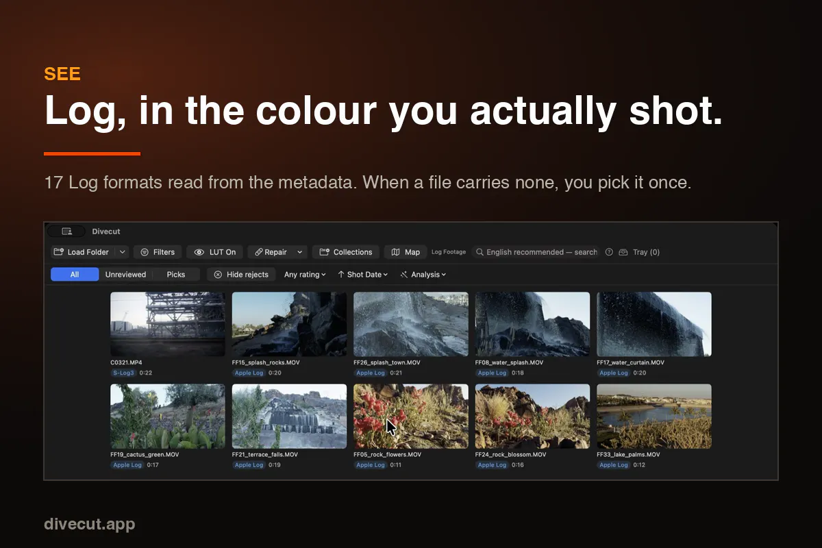The width and height of the screenshot is (822, 548).
Task: Click the sidebar toggle icon beside Divecut
Action: tap(66, 232)
